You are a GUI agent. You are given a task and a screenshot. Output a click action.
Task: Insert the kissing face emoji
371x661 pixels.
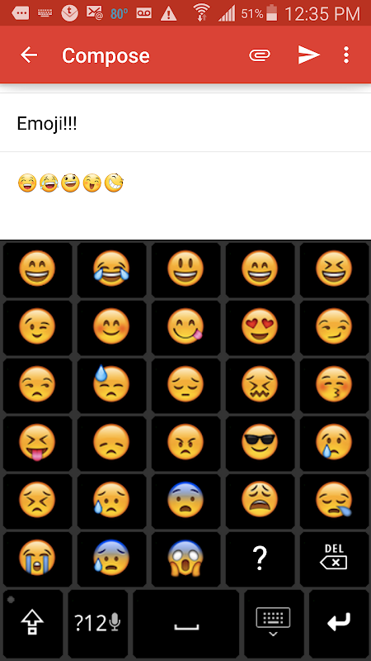334,384
